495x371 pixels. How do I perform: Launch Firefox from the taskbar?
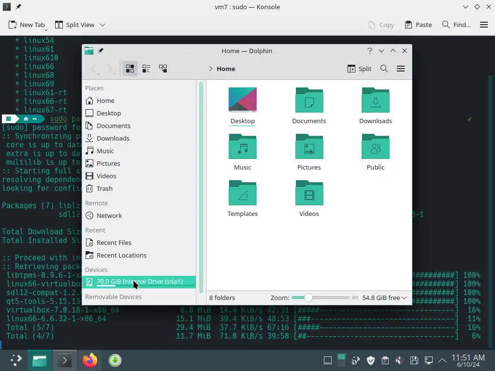pos(90,360)
